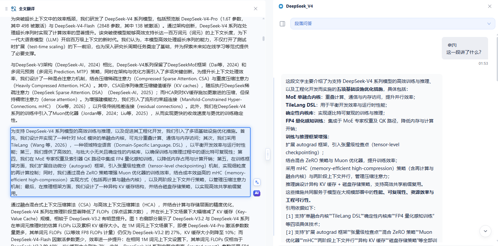Click the line 引用依据如下
498x246 pixels.
[301, 208]
